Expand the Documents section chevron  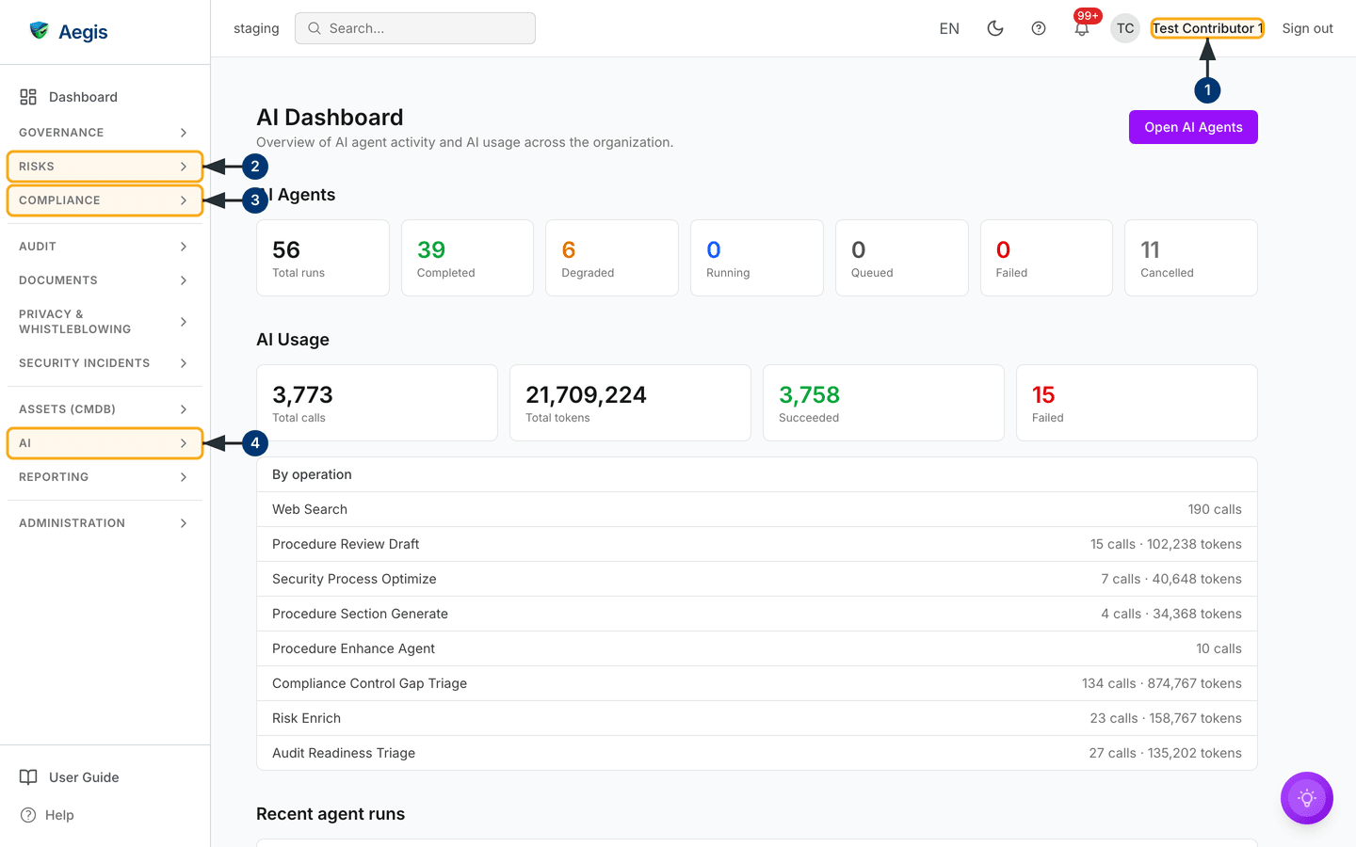pos(184,280)
